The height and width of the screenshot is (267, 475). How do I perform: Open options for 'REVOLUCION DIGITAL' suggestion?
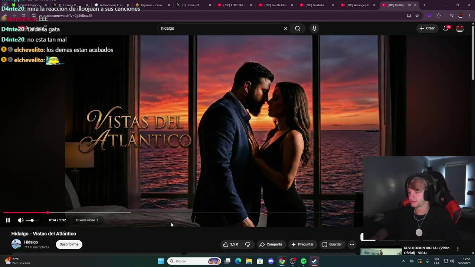(x=458, y=249)
